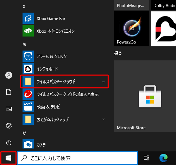Click the search magnifier icon
This screenshot has height=165, width=176.
[24, 158]
